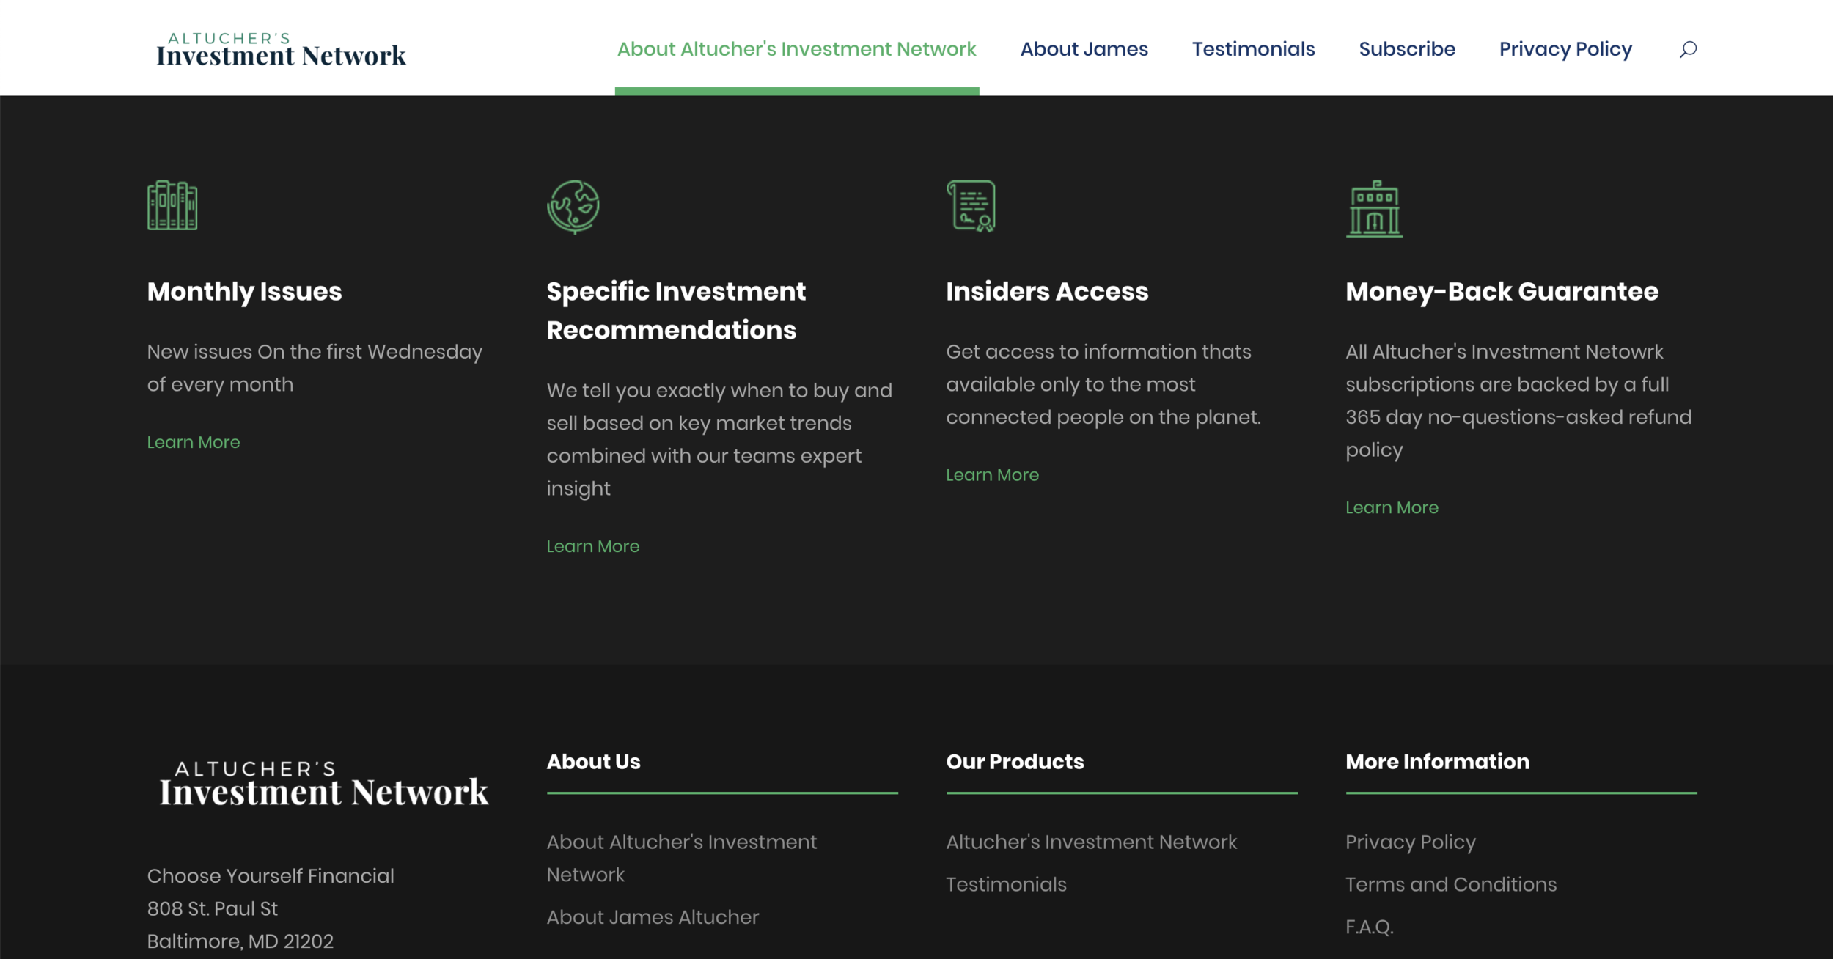Click the certificate icon above Insiders Access

pyautogui.click(x=971, y=206)
